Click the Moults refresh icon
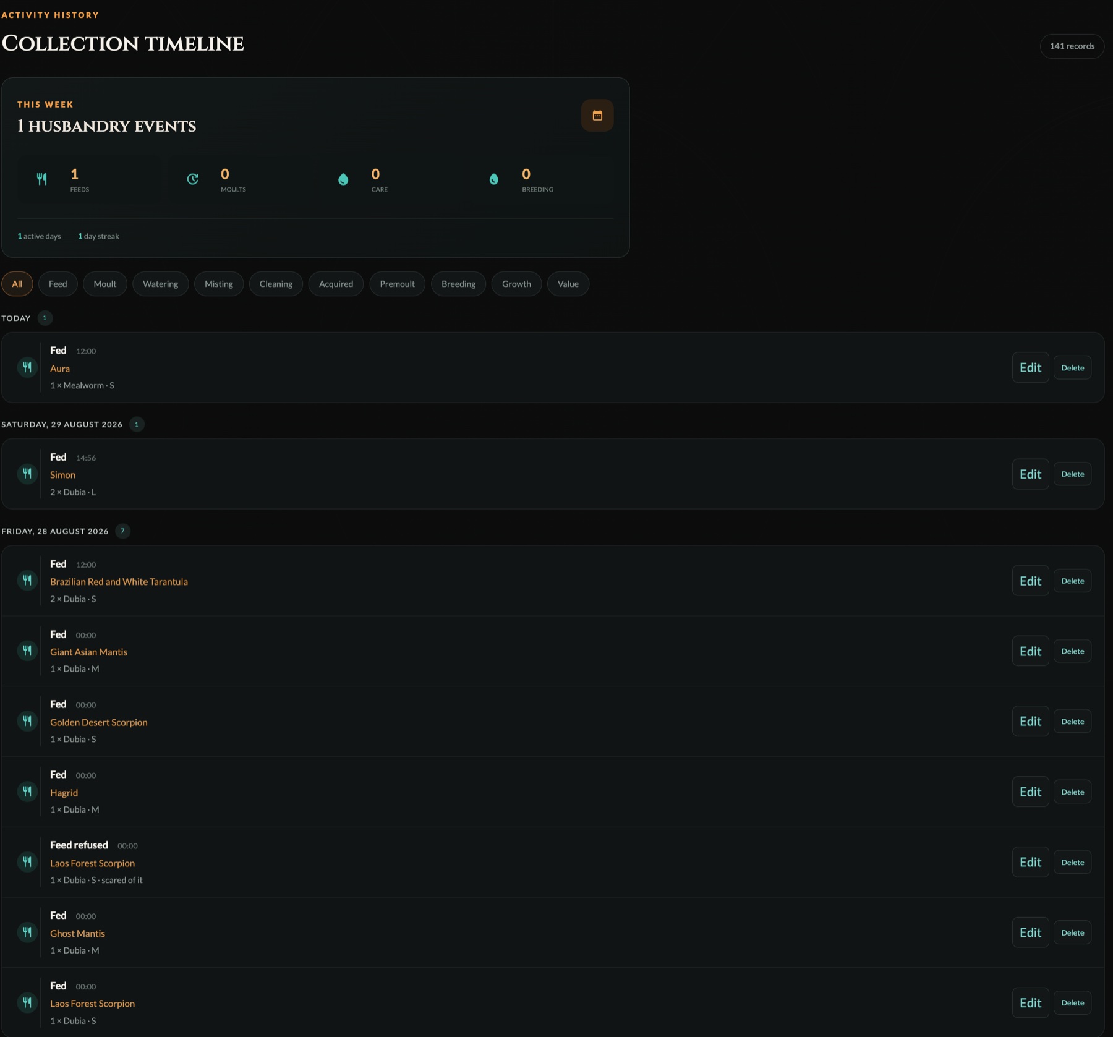The image size is (1113, 1037). pyautogui.click(x=192, y=179)
